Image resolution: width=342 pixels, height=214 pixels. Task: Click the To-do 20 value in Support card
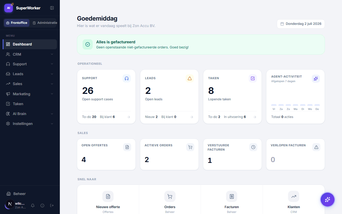(x=89, y=117)
